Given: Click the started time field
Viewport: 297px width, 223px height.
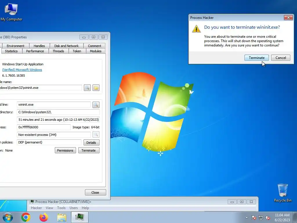Looking at the screenshot, I should [58, 120].
